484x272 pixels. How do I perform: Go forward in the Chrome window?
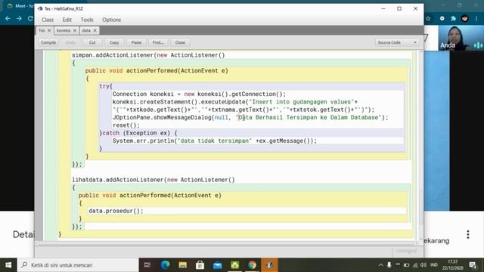pos(19,18)
